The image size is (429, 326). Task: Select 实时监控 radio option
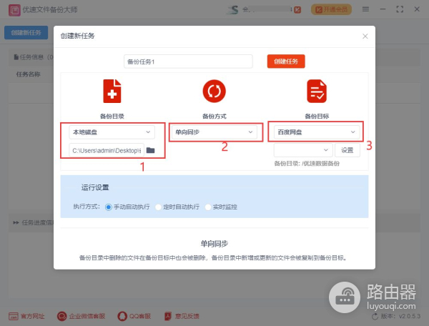(208, 207)
